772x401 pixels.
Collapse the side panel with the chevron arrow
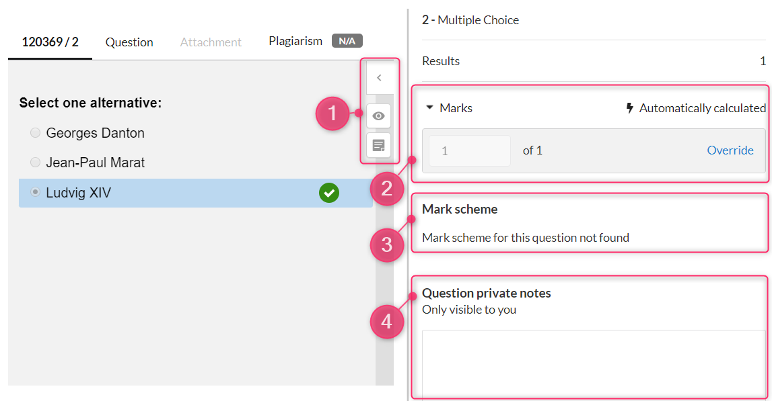379,78
